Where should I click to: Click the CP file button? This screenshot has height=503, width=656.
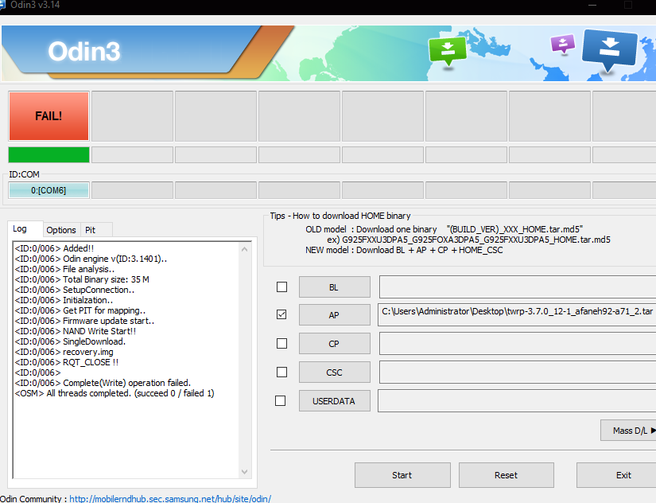click(x=334, y=344)
